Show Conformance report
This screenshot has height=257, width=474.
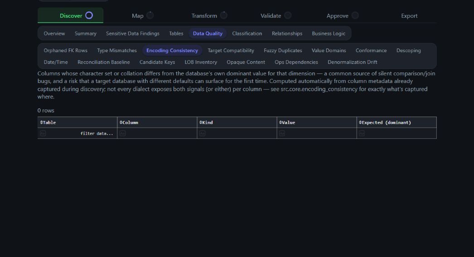point(371,50)
